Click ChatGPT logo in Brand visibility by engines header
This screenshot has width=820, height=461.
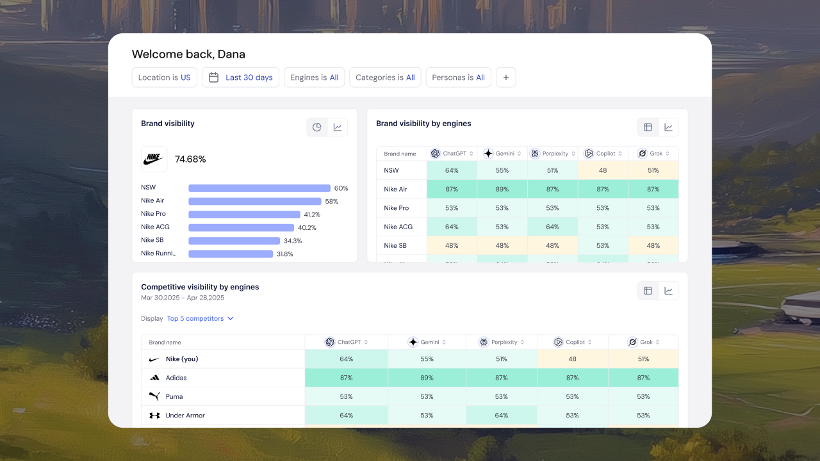pyautogui.click(x=436, y=154)
